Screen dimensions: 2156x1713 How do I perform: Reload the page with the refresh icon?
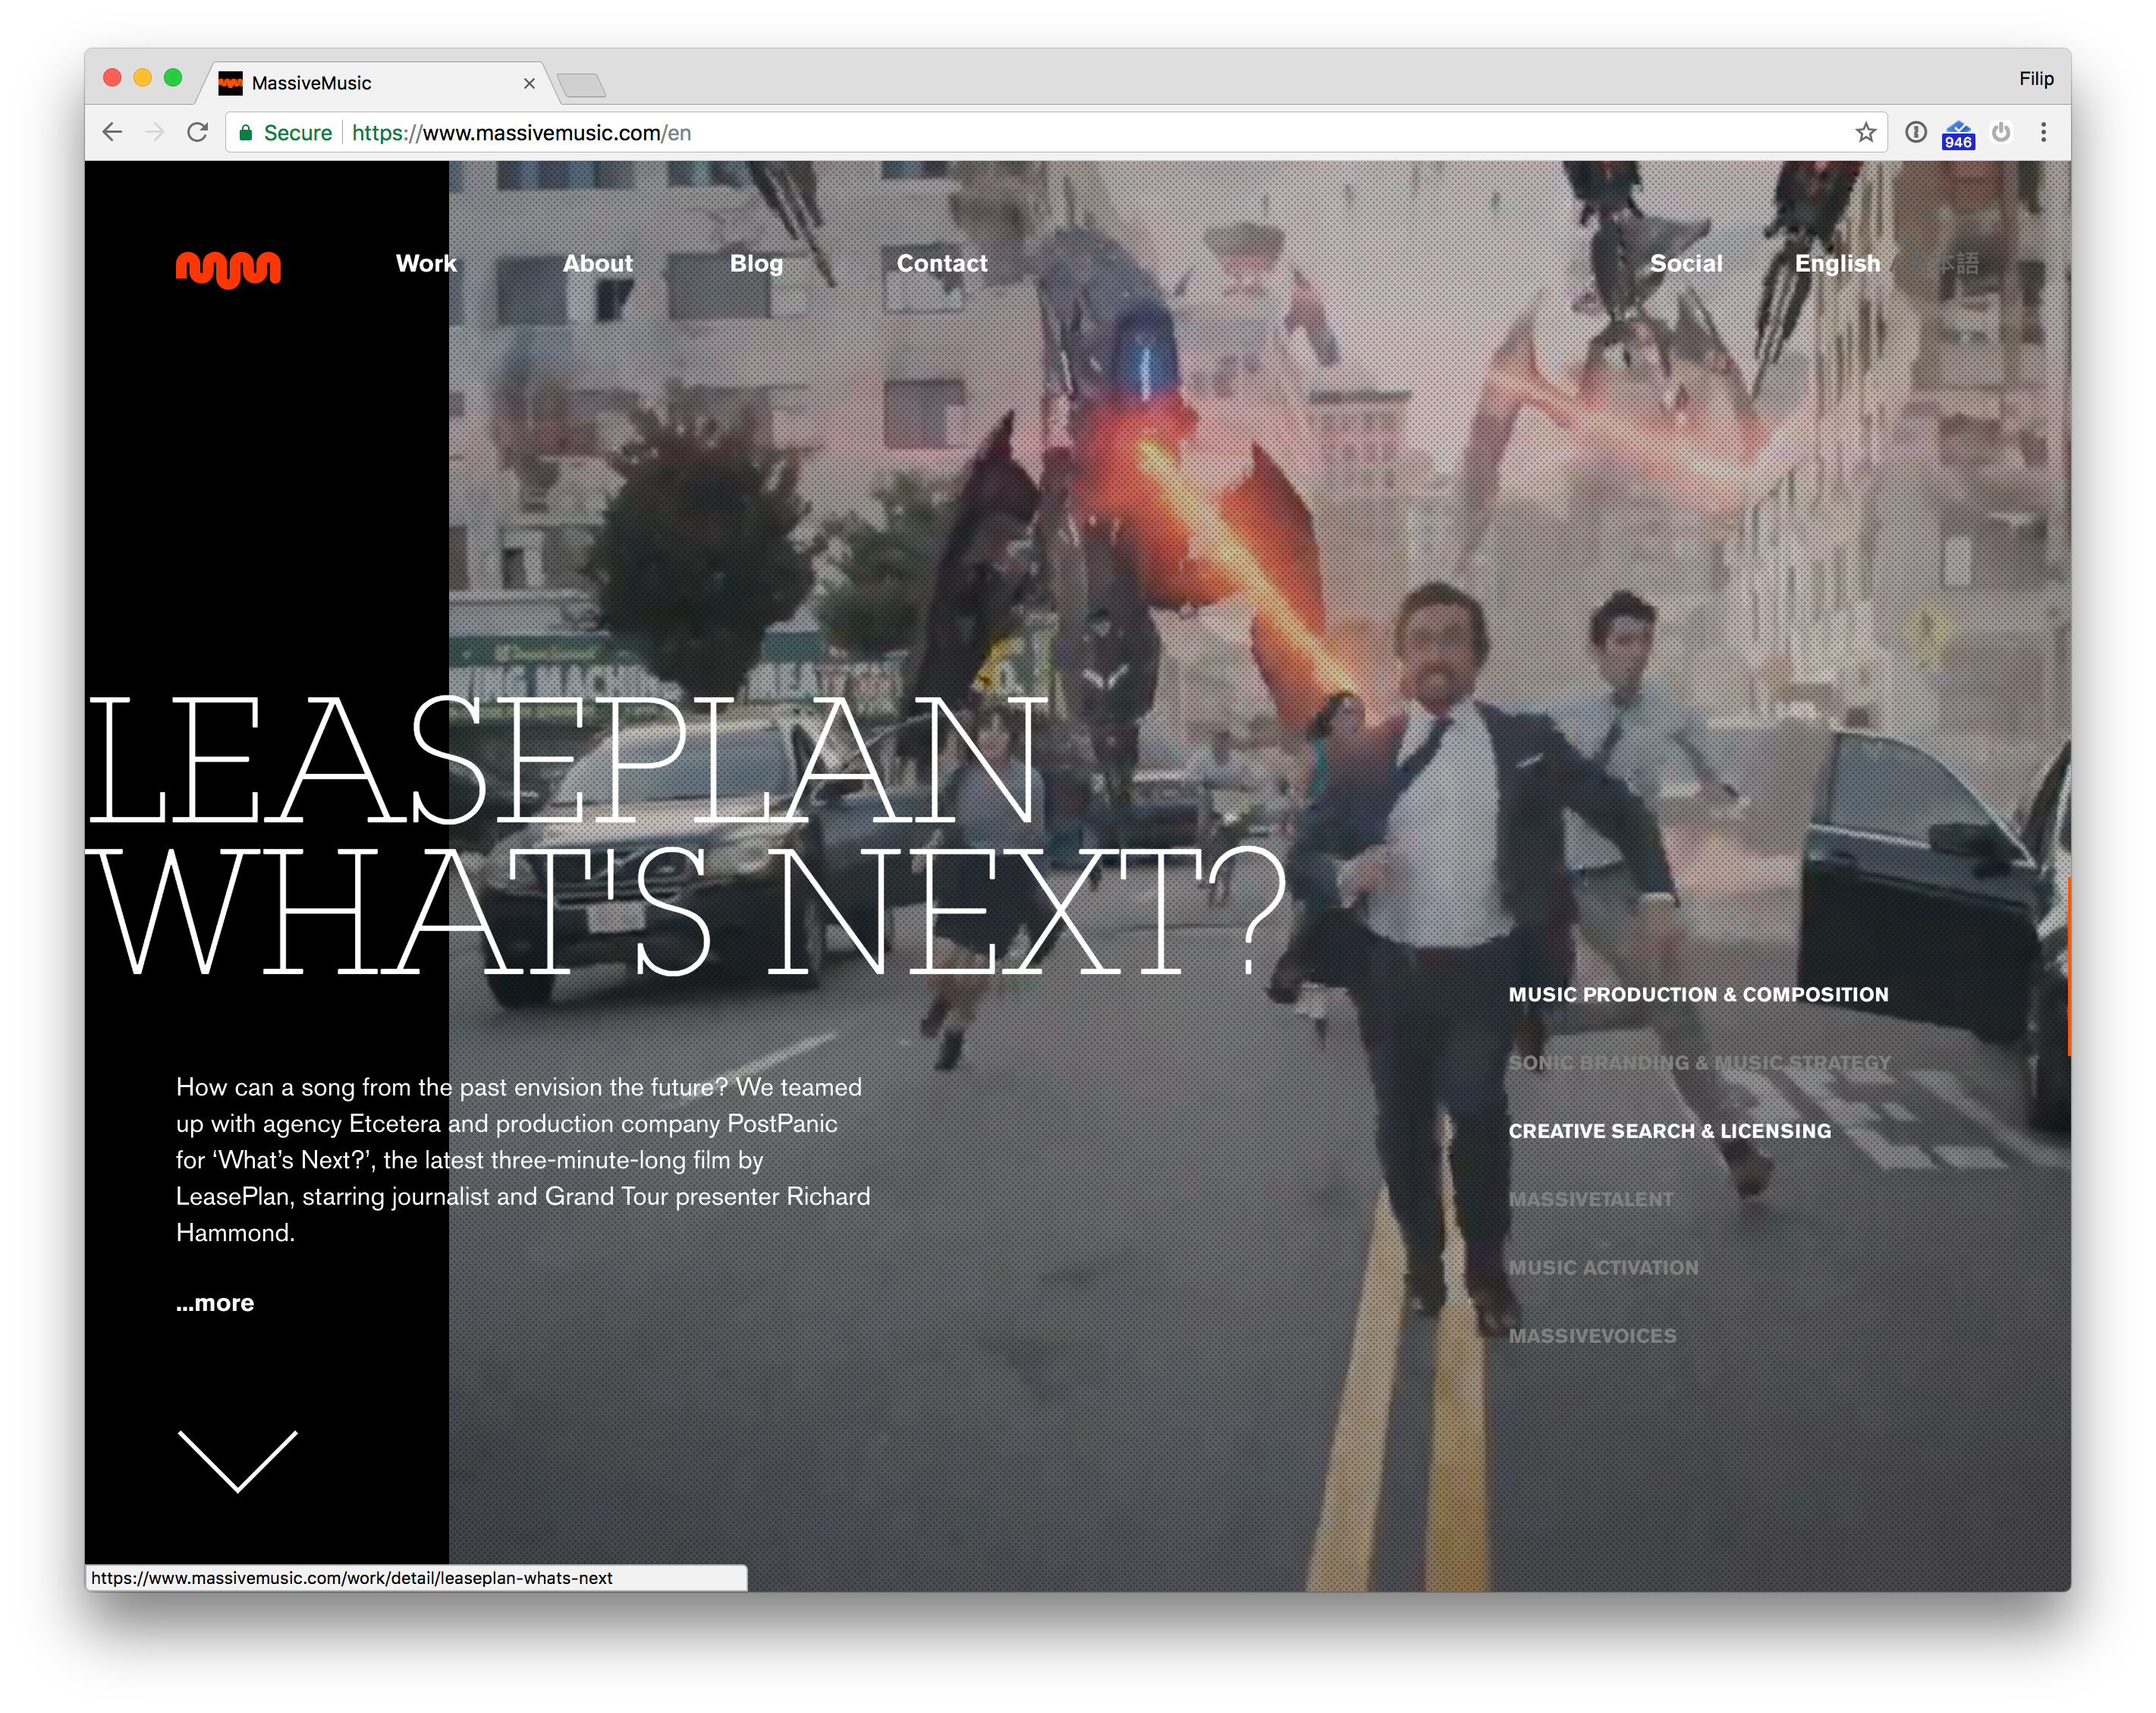[x=198, y=132]
